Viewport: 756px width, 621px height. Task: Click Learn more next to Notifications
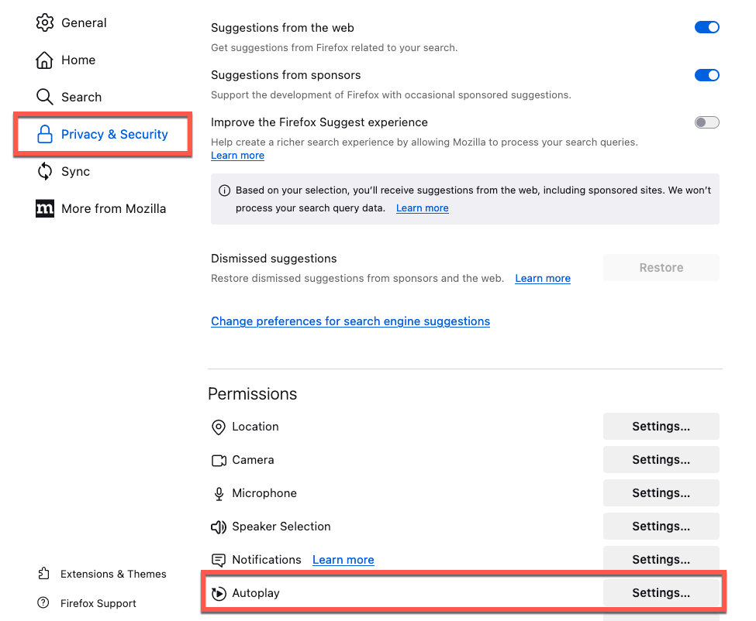pos(343,560)
